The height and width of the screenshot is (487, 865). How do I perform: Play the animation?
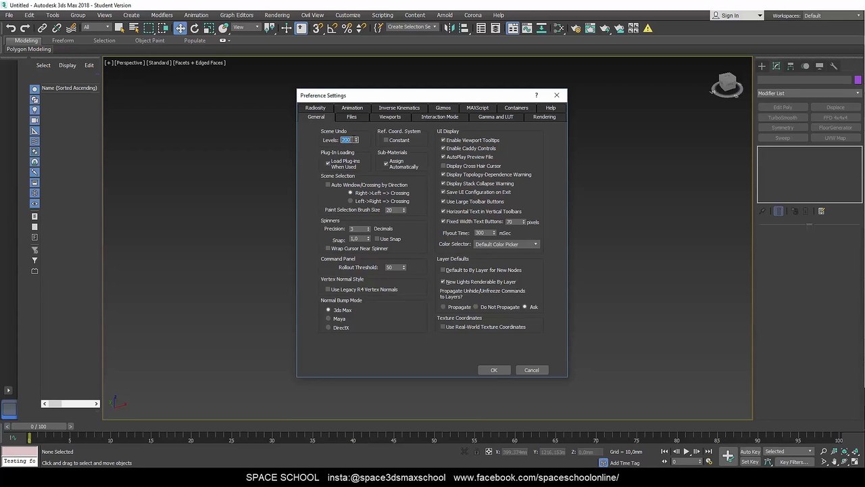(x=686, y=451)
